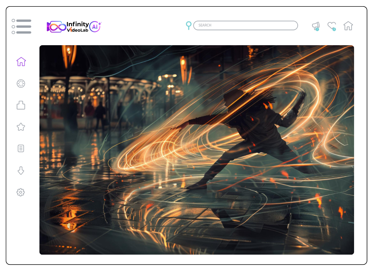
Task: Click the teal search magnifier icon
Action: coord(189,25)
